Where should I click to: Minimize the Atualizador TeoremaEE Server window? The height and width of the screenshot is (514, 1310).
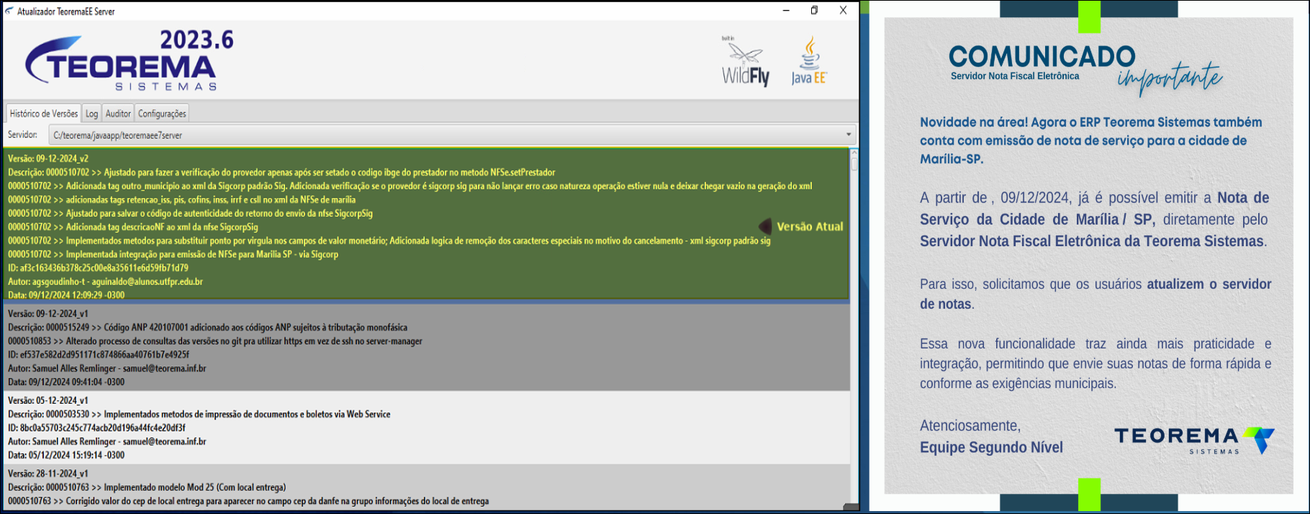(786, 11)
